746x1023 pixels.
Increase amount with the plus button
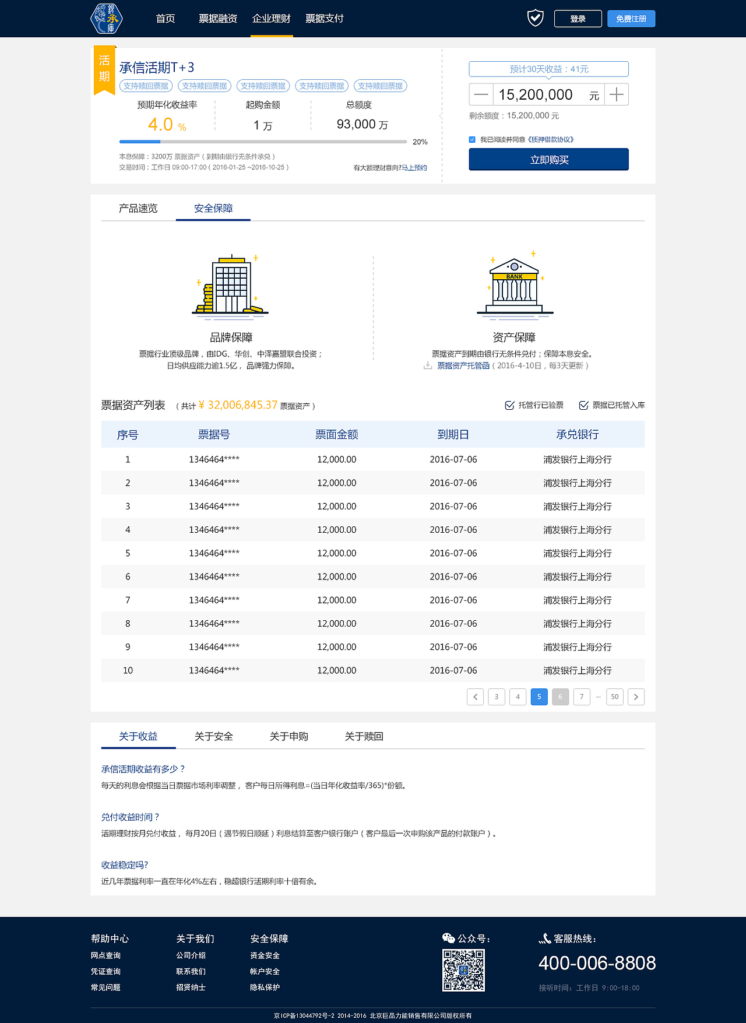617,94
